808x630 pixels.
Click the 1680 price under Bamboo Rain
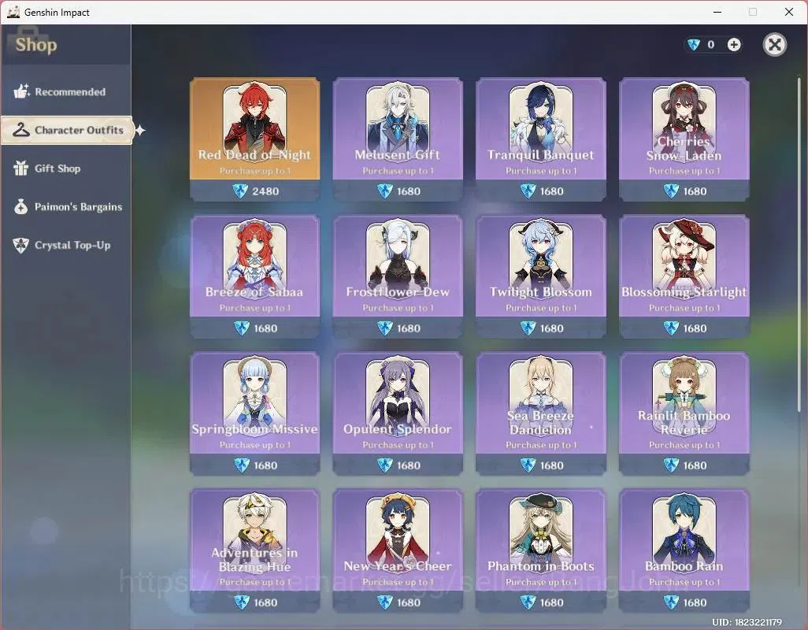(695, 602)
